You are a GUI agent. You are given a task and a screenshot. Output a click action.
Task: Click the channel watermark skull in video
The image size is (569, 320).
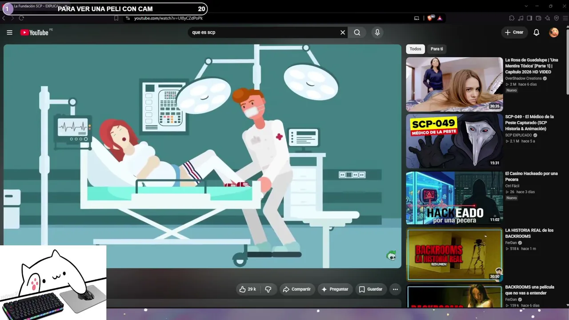coord(391,255)
